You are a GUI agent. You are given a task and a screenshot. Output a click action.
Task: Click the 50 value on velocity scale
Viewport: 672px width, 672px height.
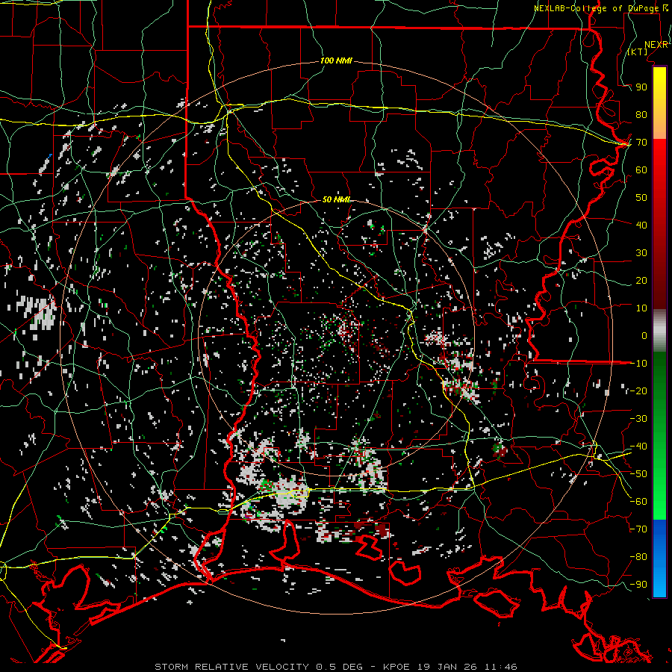[x=641, y=198]
